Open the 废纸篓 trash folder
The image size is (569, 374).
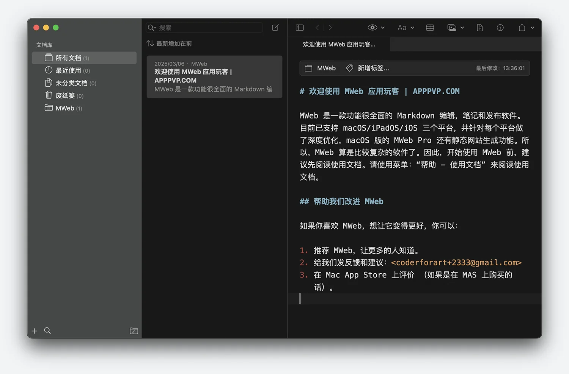(84, 95)
